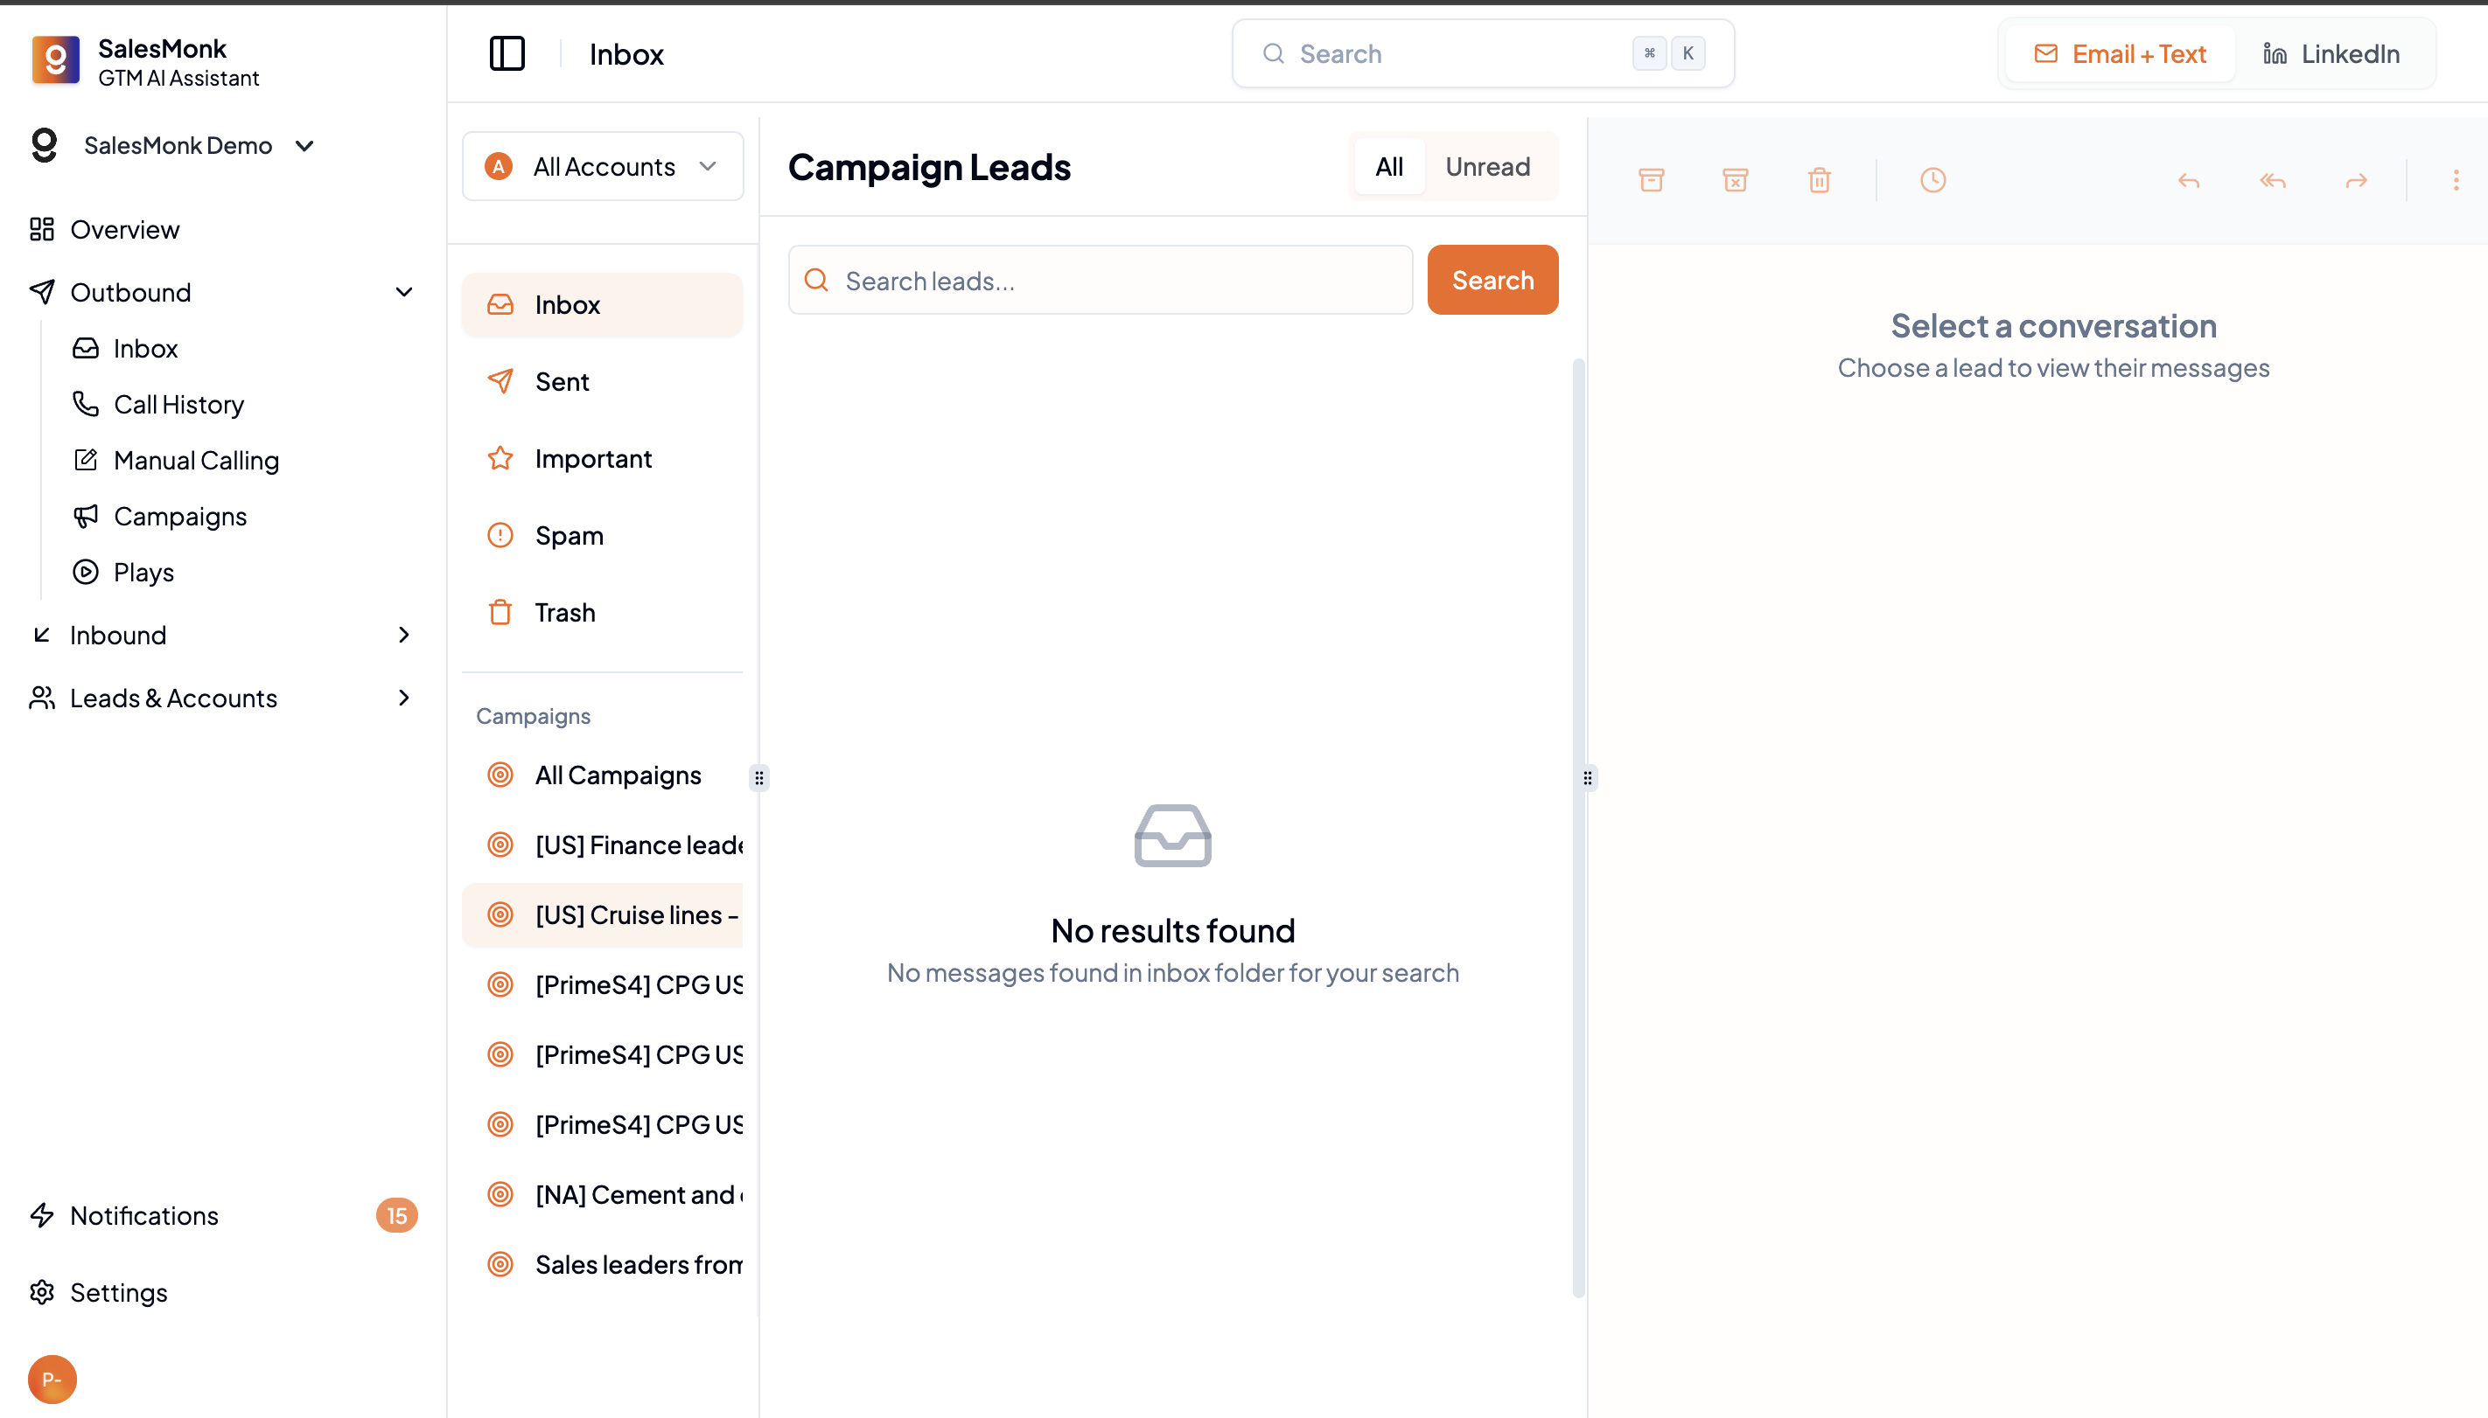
Task: Open the Spam folder
Action: (570, 536)
